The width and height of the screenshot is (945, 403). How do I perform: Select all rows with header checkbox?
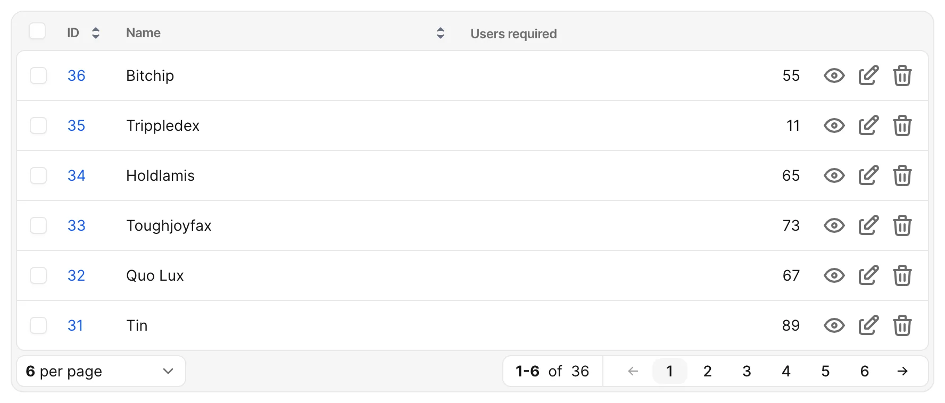[x=37, y=31]
